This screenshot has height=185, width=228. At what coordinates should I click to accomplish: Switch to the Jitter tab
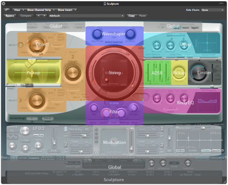[x=23, y=158]
